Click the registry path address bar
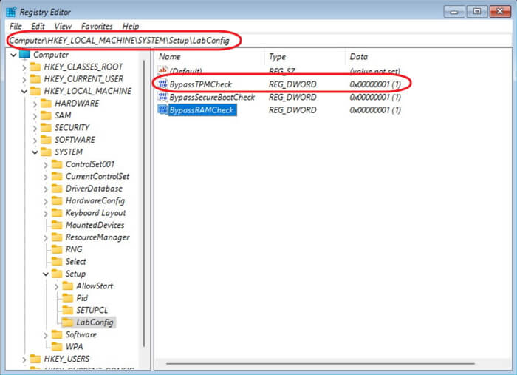This screenshot has height=375, width=517. click(x=258, y=40)
